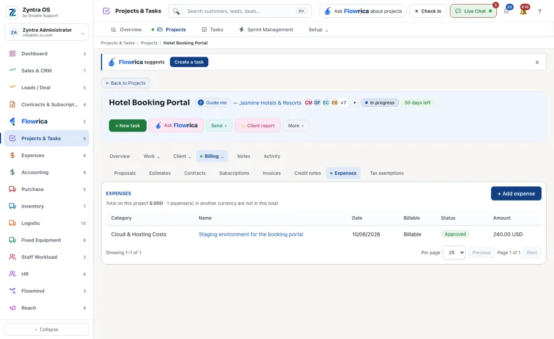The width and height of the screenshot is (554, 339).
Task: Open the Send dropdown
Action: click(219, 126)
